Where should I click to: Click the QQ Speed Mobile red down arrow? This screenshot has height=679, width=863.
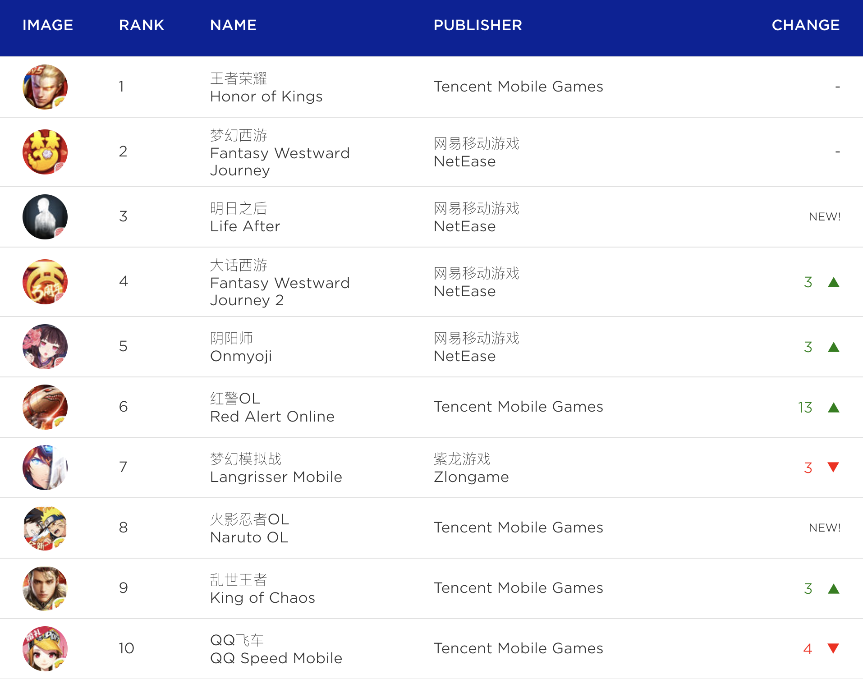(x=833, y=648)
